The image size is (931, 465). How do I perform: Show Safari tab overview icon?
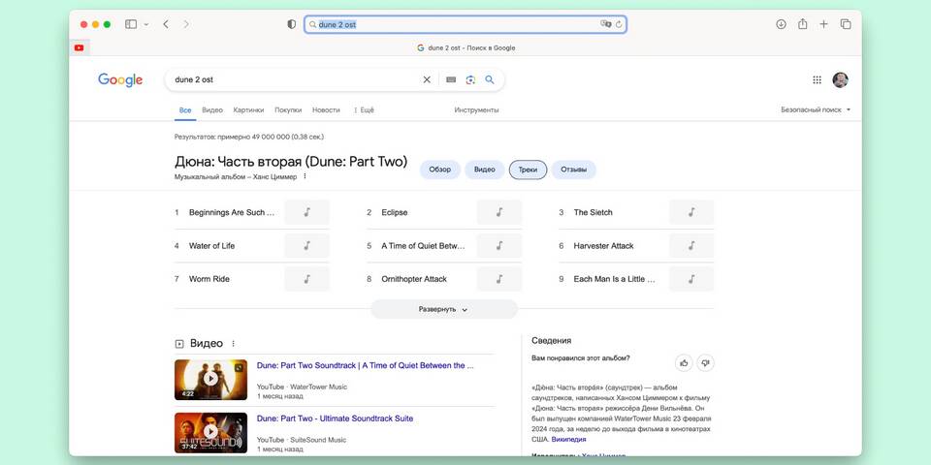tap(846, 24)
